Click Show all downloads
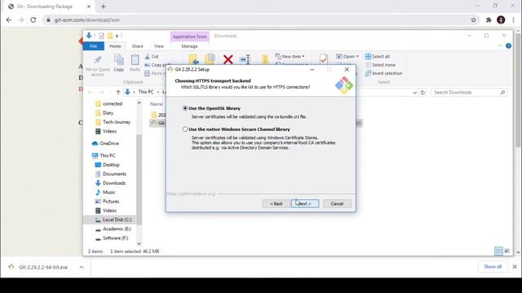The image size is (522, 293). (493, 267)
